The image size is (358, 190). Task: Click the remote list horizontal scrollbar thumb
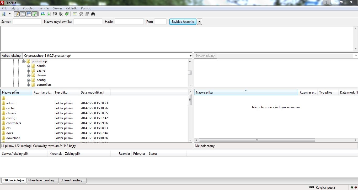tap(257, 140)
